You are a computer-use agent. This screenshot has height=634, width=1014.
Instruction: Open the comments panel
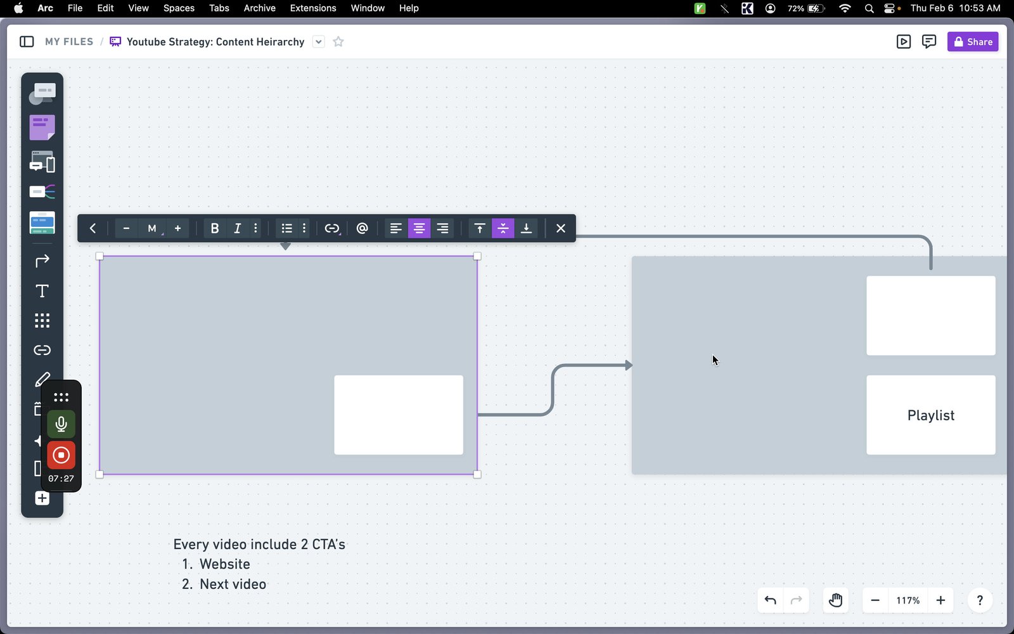pyautogui.click(x=929, y=42)
